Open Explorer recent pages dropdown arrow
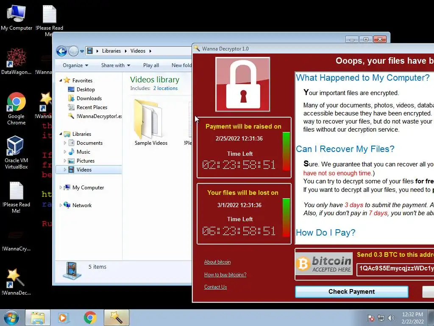Screen dimensions: 434x326 [82, 51]
